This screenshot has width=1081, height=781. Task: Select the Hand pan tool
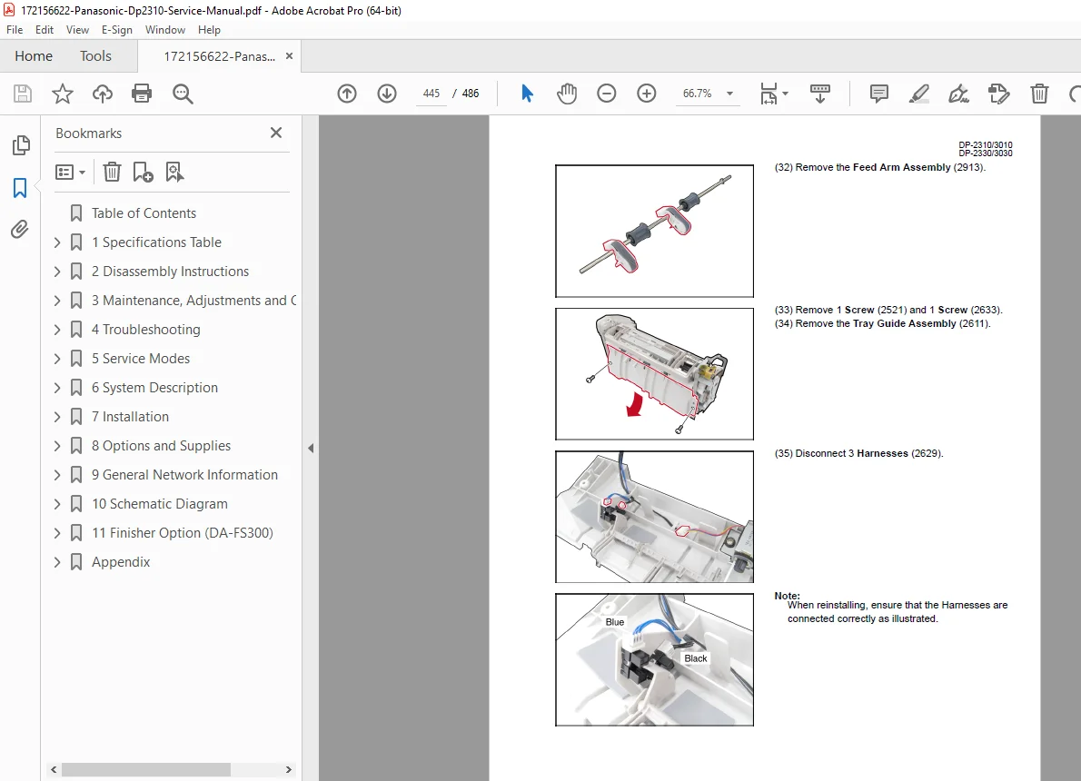coord(567,93)
